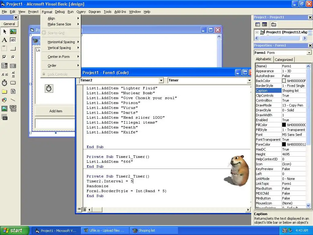Viewport: 313px width, 235px height.
Task: Select the ListBox control tool
Action: click(x=13, y=66)
